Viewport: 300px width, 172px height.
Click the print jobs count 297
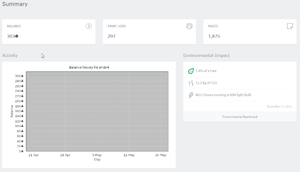[111, 36]
